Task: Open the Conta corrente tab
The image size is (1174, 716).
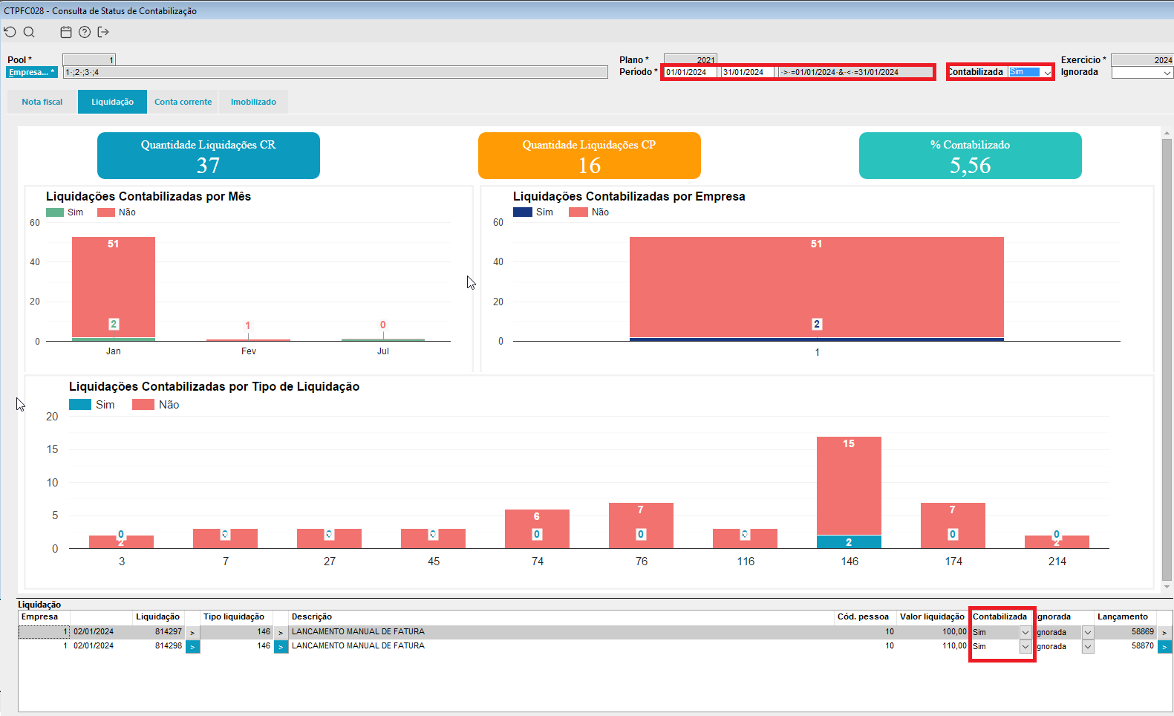Action: [x=183, y=102]
